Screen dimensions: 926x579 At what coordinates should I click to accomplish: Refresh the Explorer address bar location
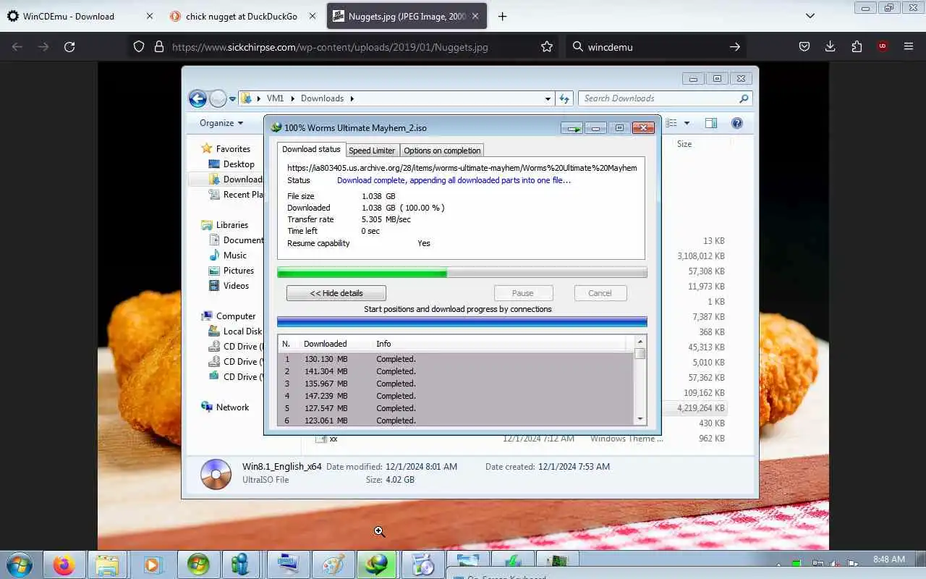click(x=565, y=98)
